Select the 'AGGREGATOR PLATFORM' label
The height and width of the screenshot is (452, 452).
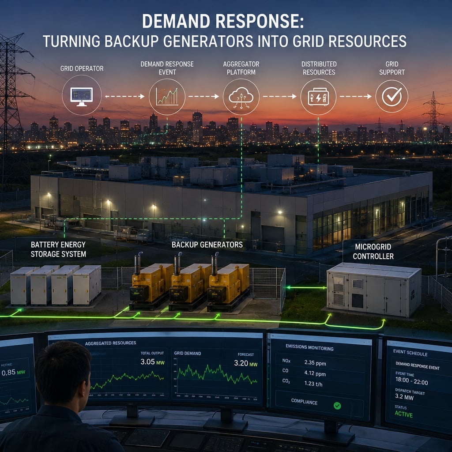[x=241, y=68]
